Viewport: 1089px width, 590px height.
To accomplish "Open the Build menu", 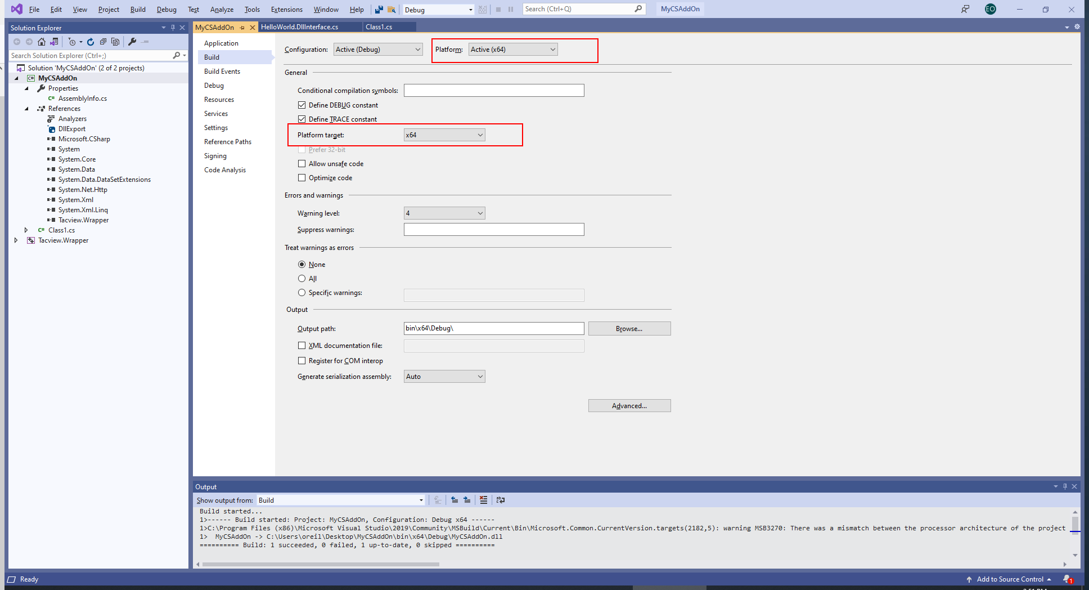I will [138, 10].
